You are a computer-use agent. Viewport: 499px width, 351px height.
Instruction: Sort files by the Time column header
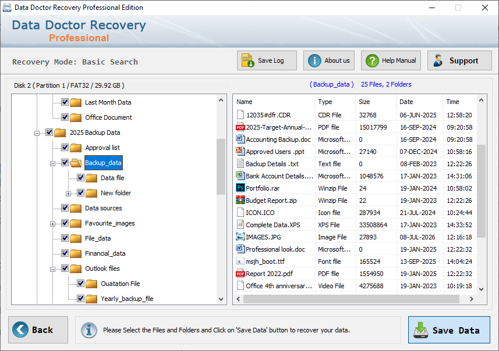pyautogui.click(x=460, y=102)
